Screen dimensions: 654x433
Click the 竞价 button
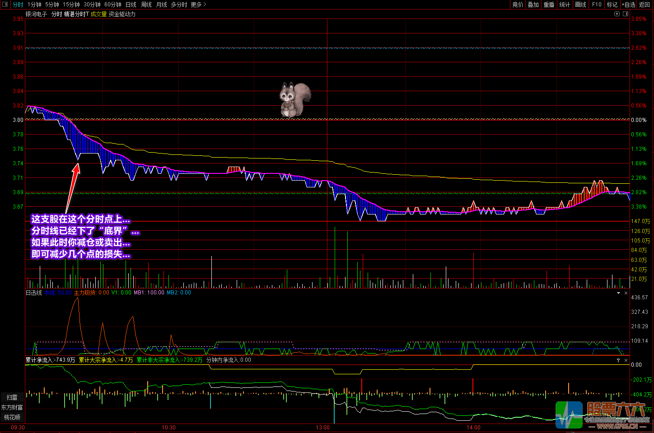518,5
